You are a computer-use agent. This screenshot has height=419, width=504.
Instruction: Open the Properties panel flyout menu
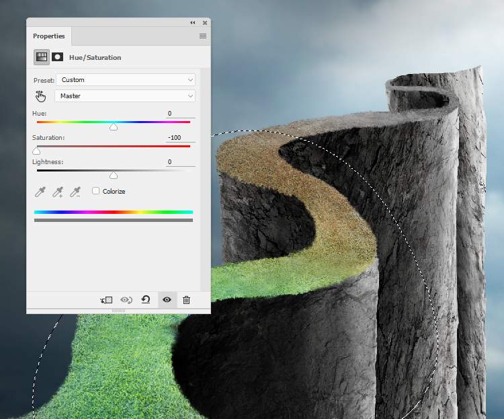pos(203,36)
